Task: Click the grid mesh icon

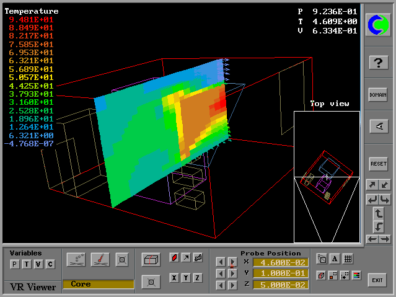Action: (x=348, y=259)
